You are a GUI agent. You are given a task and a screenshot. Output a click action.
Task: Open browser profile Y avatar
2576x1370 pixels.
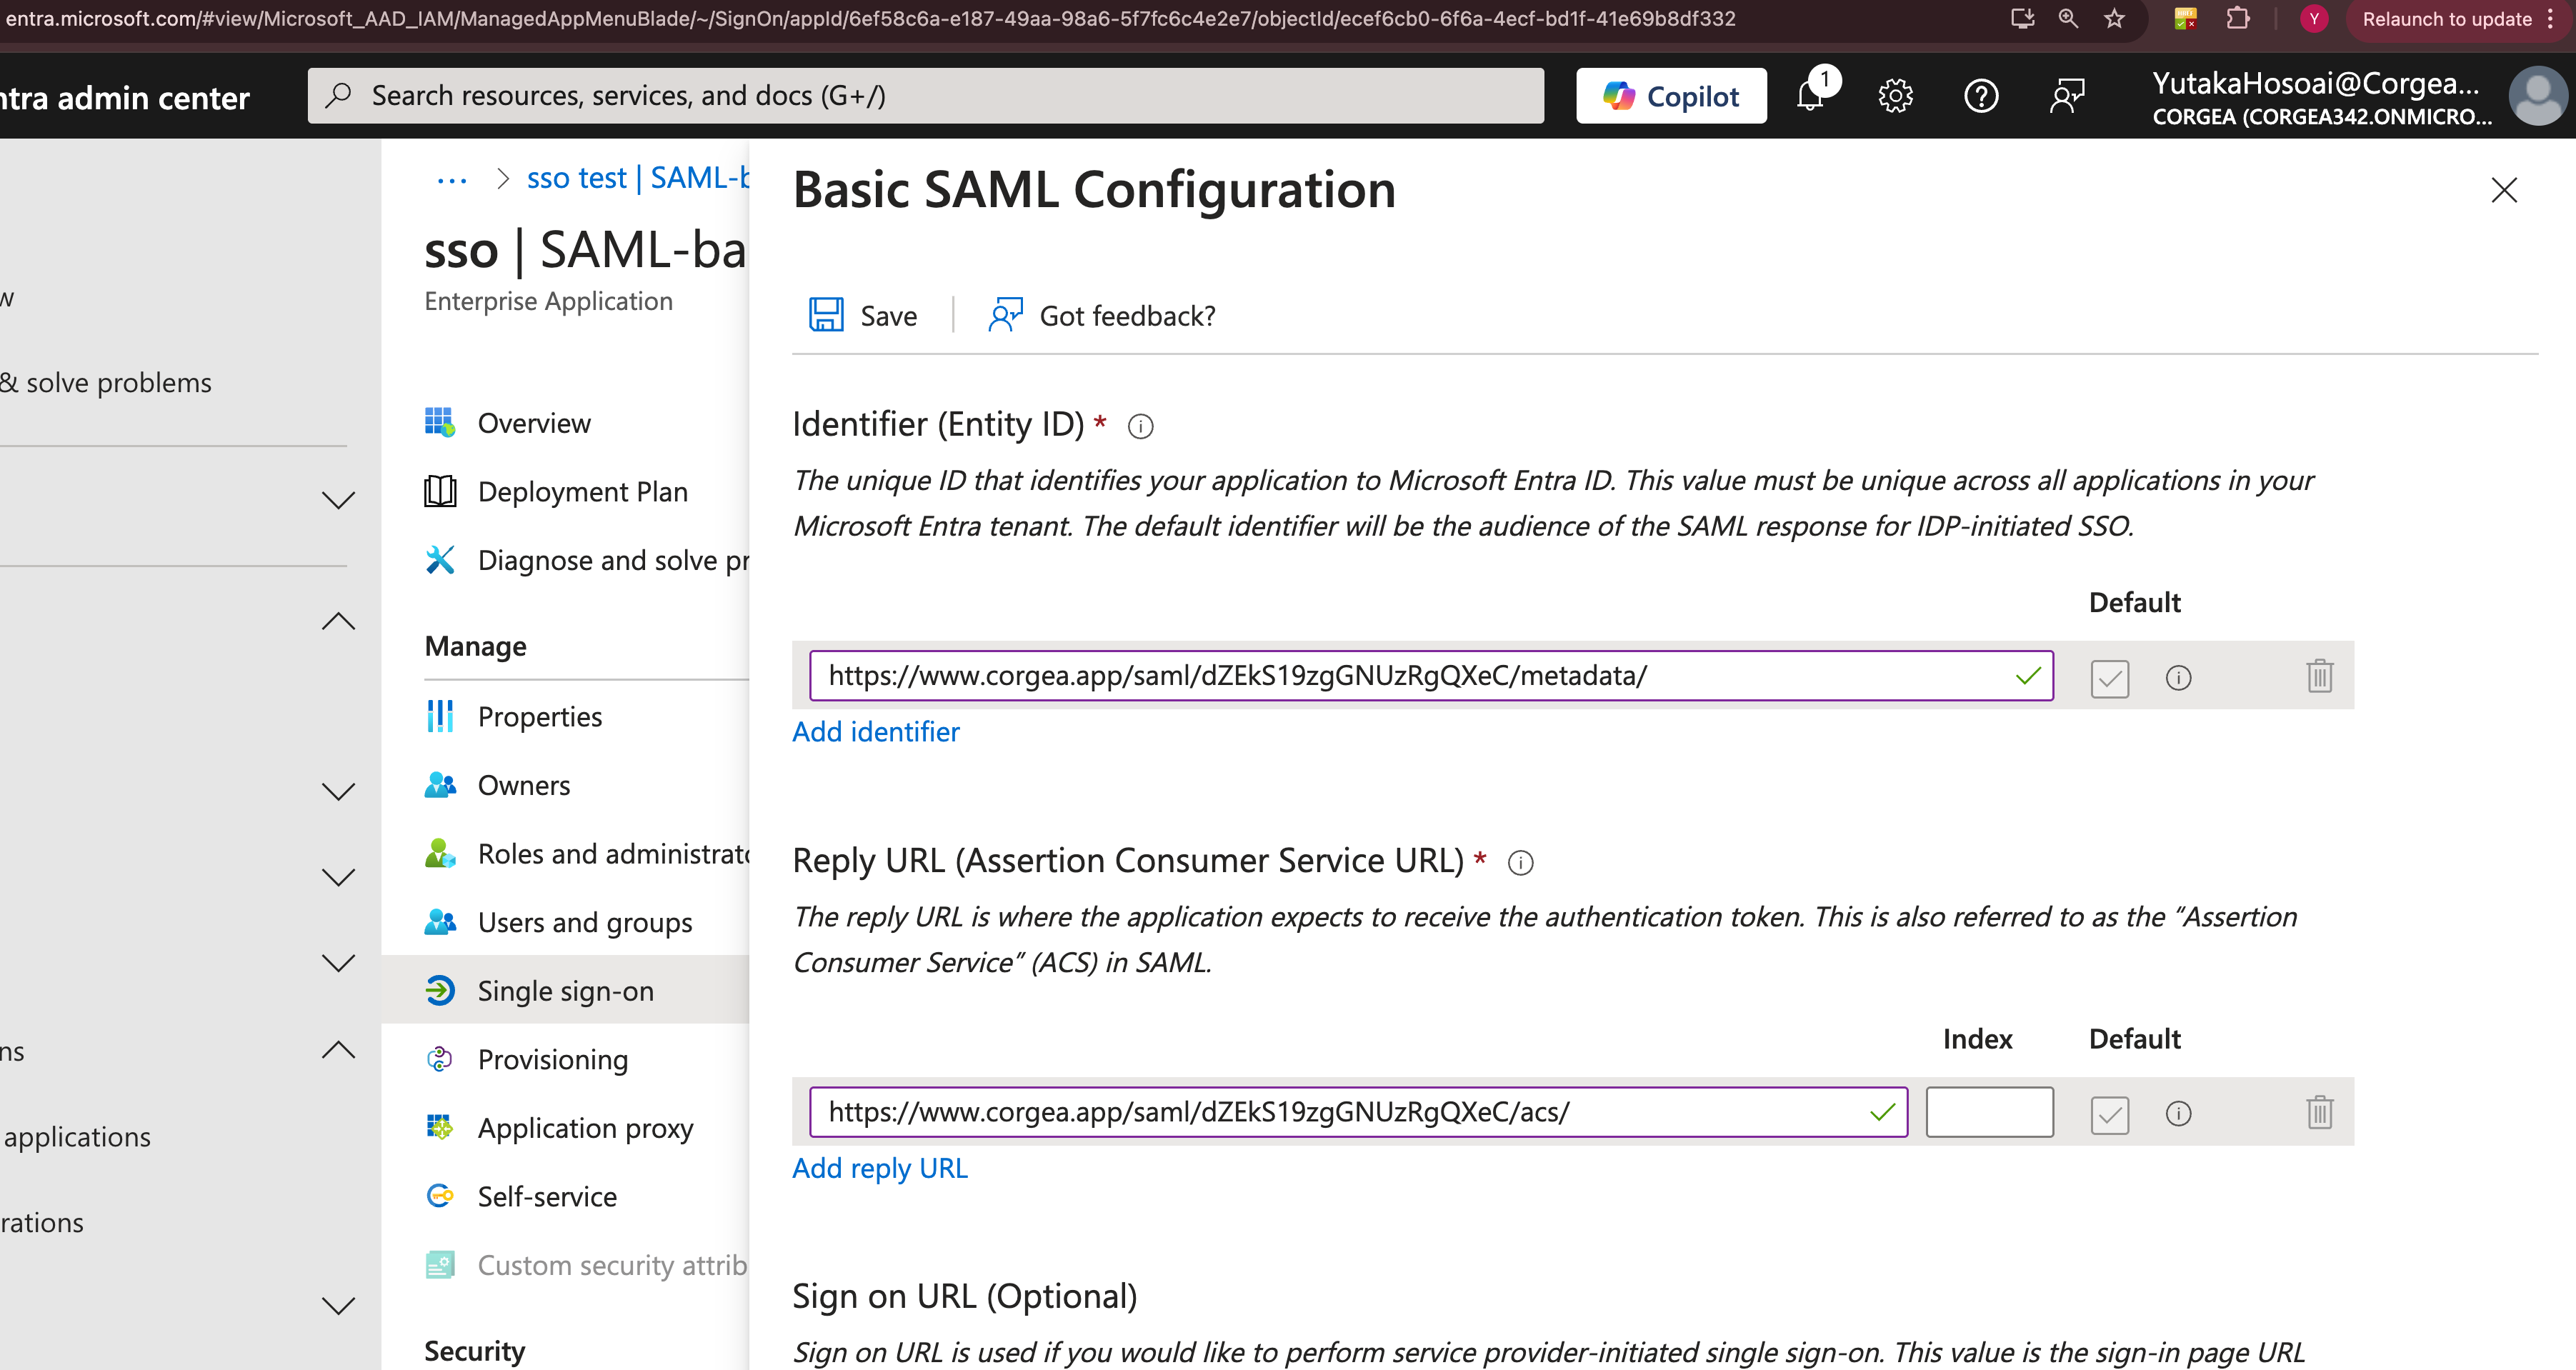pyautogui.click(x=2313, y=19)
